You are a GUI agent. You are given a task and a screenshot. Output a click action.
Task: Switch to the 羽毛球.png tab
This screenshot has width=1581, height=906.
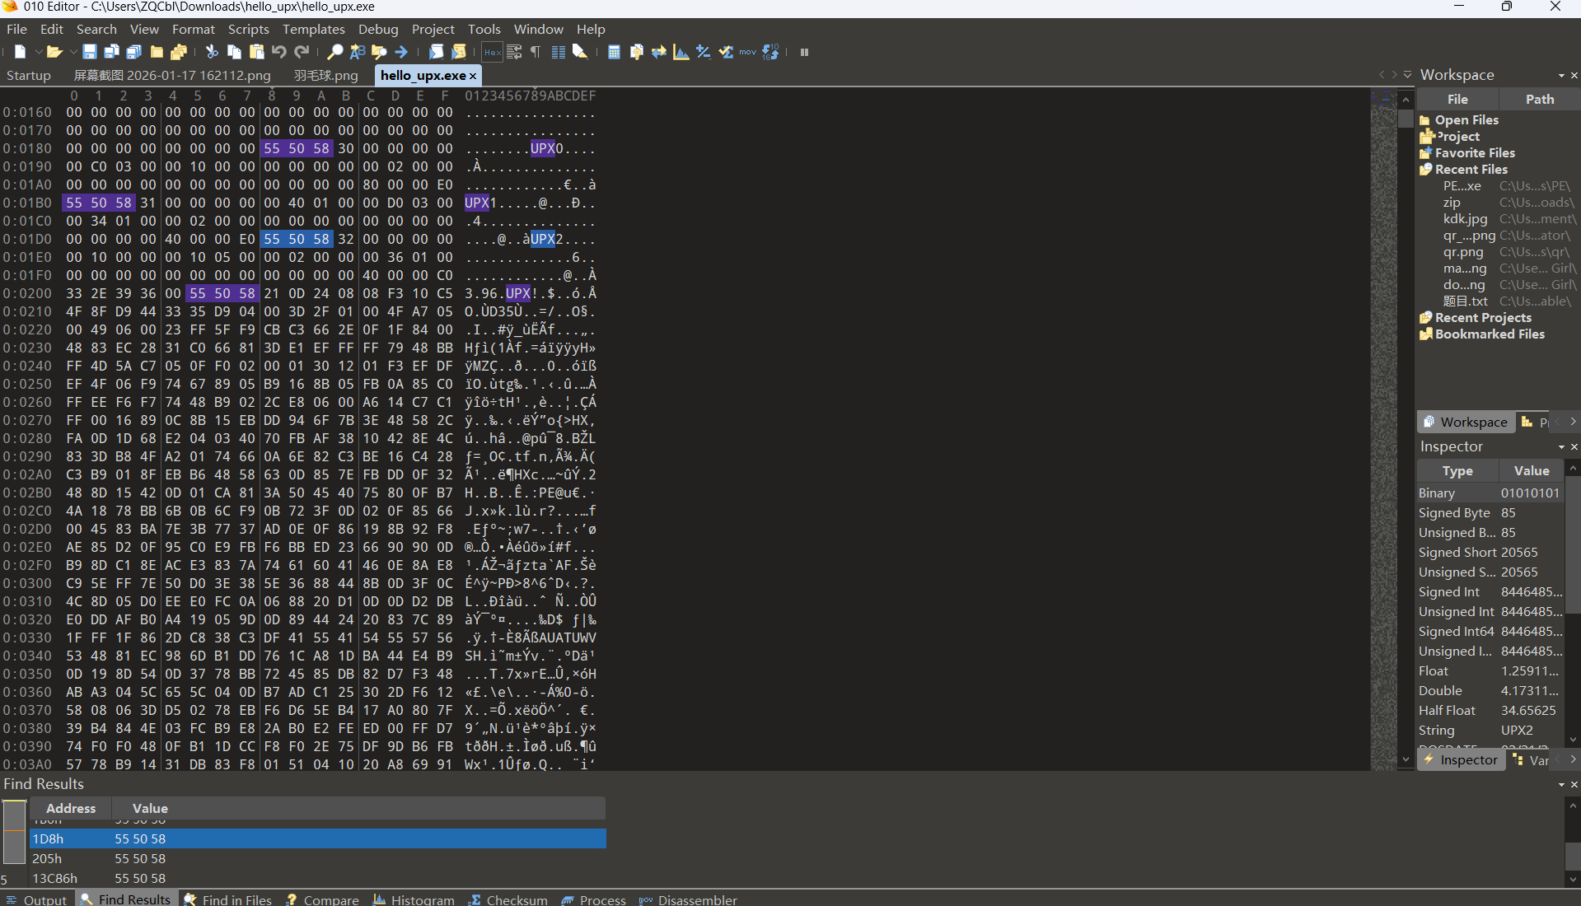326,75
